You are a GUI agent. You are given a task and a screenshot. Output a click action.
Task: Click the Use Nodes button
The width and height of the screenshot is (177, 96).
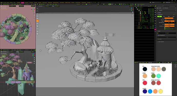167,33
